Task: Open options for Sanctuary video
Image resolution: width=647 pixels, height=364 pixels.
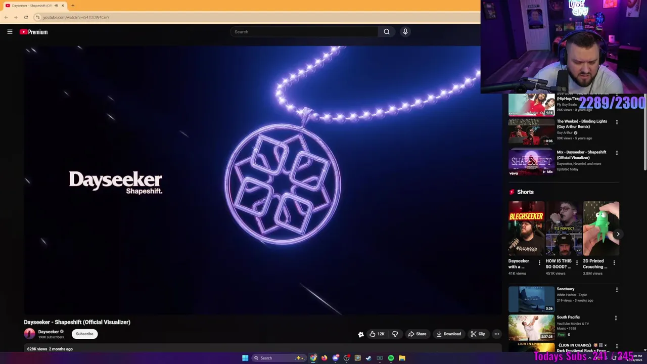Action: click(617, 290)
